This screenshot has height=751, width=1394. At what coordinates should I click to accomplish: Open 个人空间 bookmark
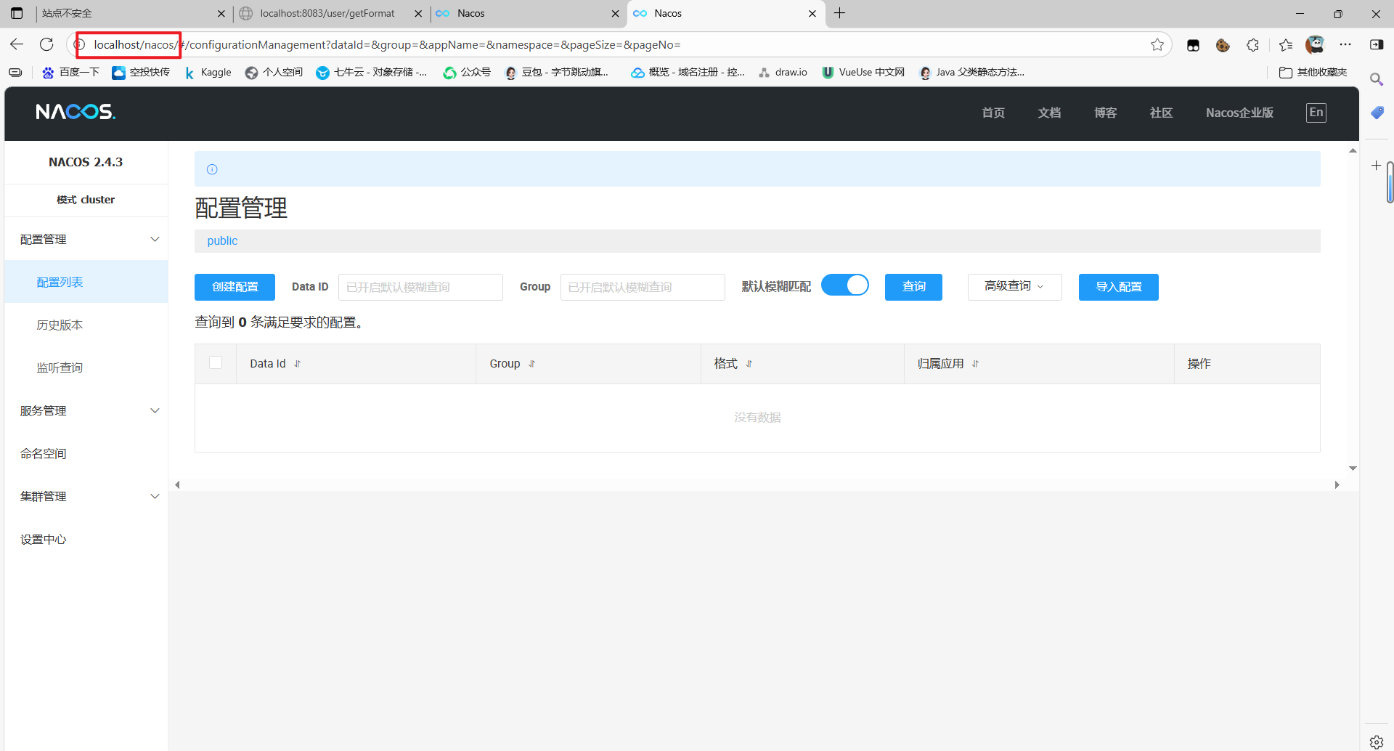pos(274,72)
